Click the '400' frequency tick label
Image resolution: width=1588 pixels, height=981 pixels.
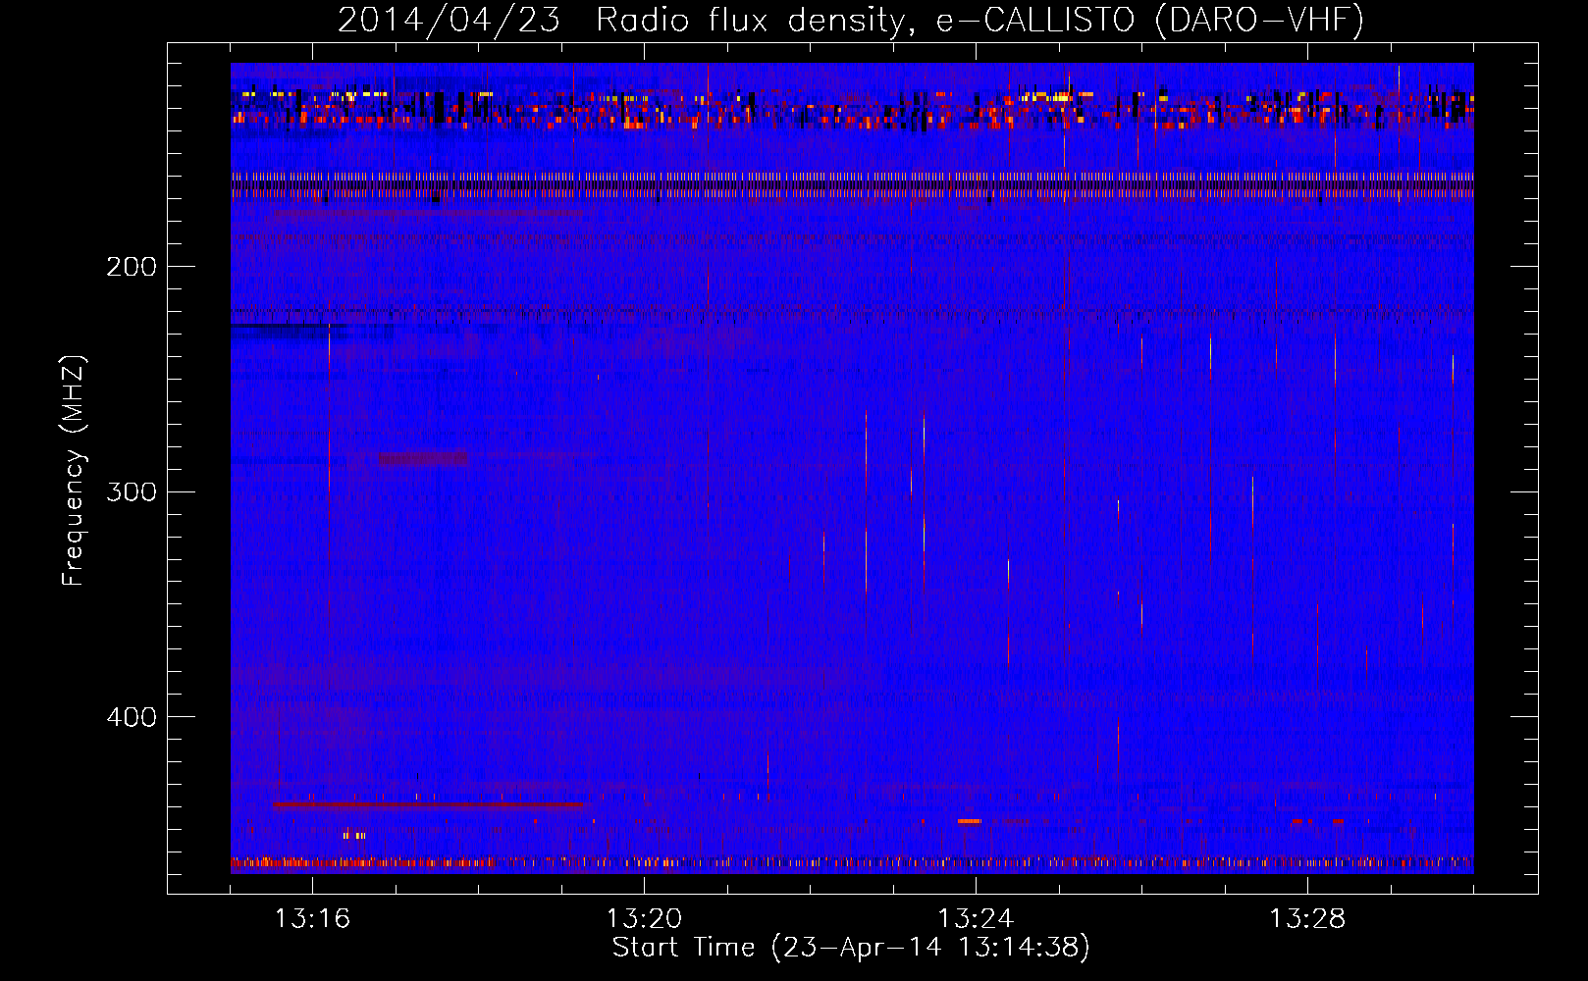click(132, 717)
